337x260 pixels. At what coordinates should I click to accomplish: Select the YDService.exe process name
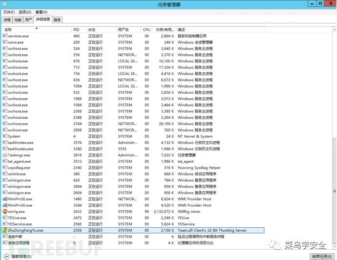[x=20, y=224]
